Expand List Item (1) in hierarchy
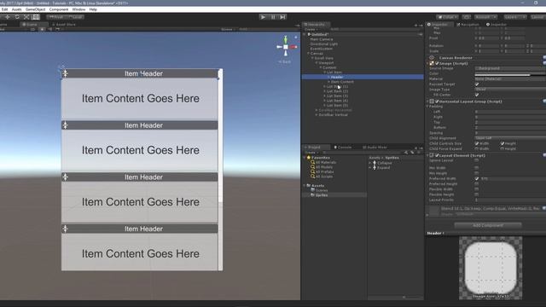Image resolution: width=546 pixels, height=307 pixels. [x=324, y=86]
